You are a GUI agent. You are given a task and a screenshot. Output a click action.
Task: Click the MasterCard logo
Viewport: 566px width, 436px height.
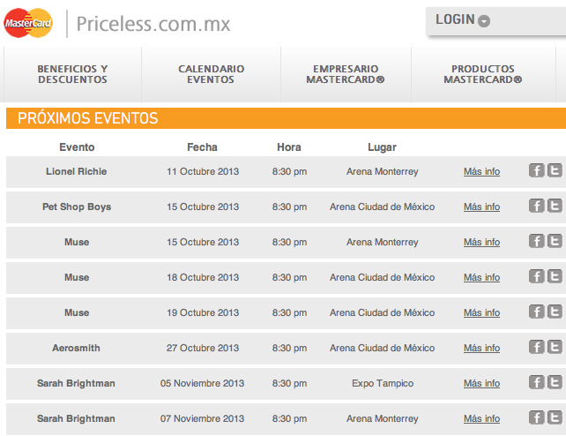(x=28, y=22)
